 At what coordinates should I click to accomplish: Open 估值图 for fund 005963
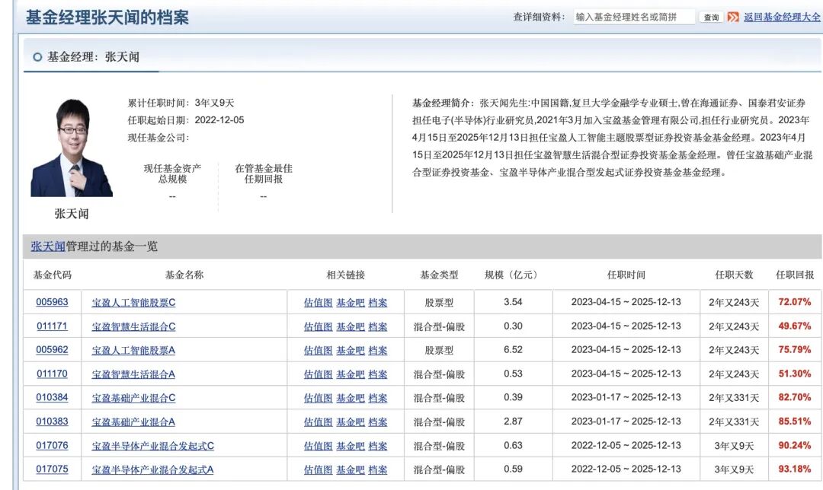(x=318, y=303)
